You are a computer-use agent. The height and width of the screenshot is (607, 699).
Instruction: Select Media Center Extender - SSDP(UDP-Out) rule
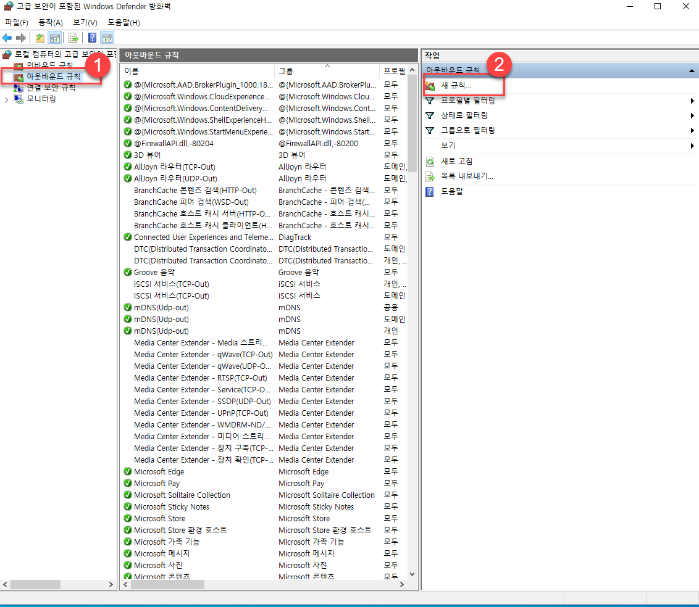pos(203,401)
